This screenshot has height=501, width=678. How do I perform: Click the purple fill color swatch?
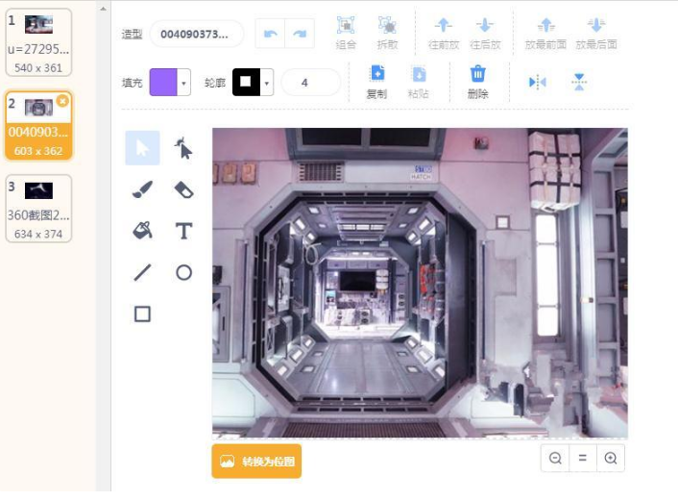[x=163, y=83]
